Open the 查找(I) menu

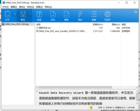[x=22, y=7]
